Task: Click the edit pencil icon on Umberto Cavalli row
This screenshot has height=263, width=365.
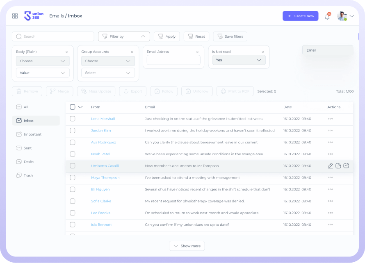Action: (331, 166)
